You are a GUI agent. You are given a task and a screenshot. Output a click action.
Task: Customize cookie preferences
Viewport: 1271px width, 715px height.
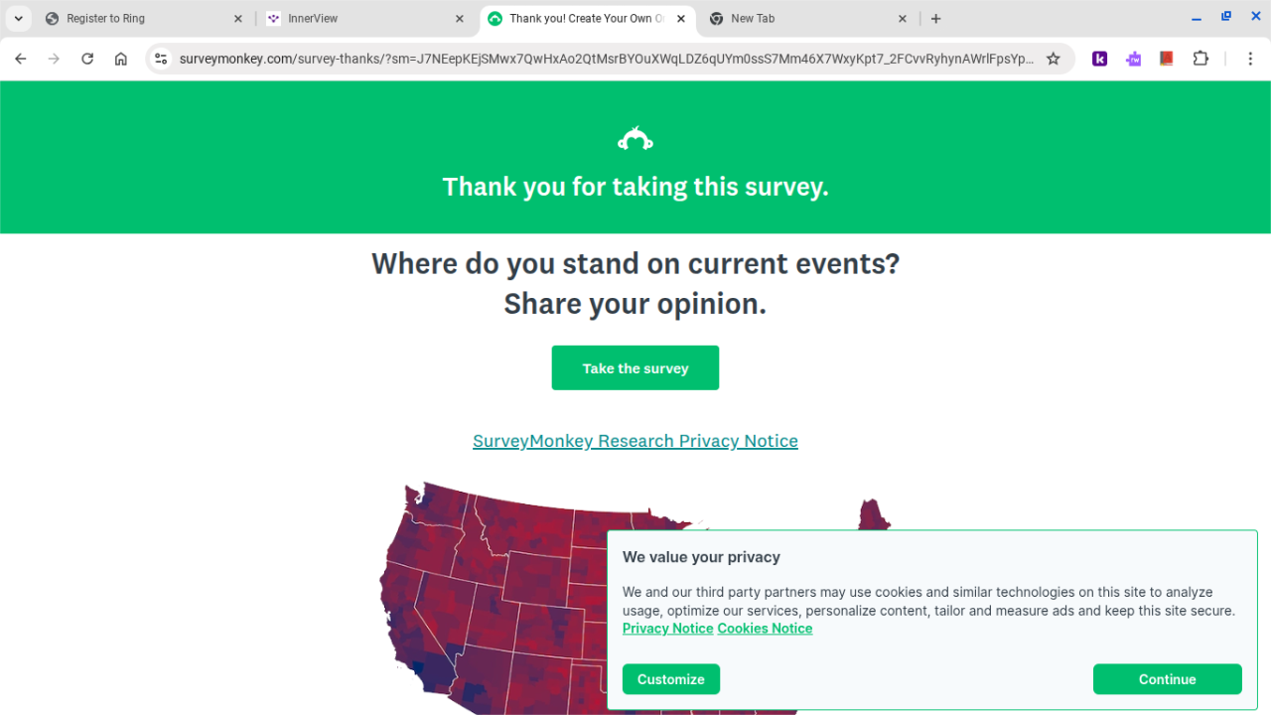(671, 679)
